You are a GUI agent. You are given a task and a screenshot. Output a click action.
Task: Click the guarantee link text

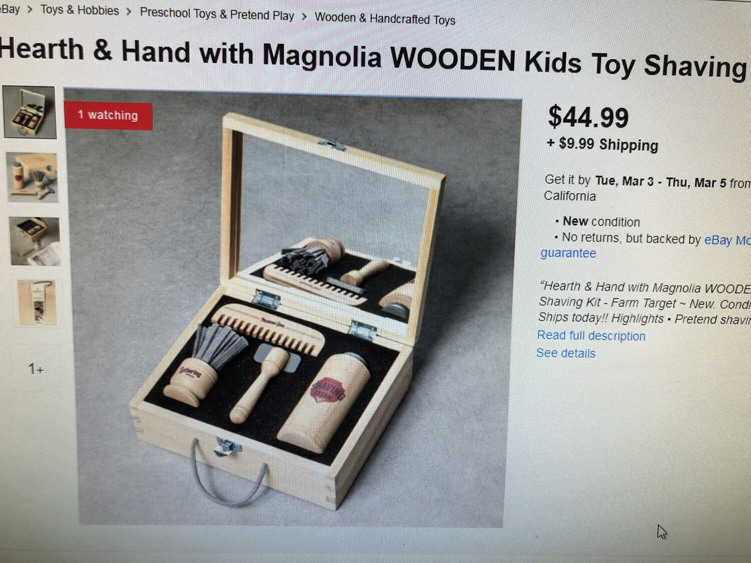[x=568, y=253]
